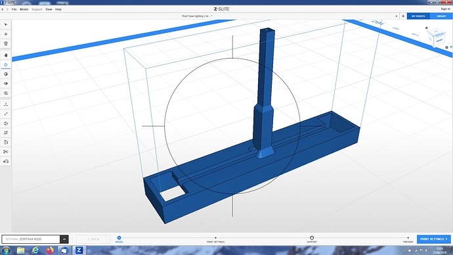The width and height of the screenshot is (453, 255).
Task: Select the rotate model tool
Action: pos(6,124)
